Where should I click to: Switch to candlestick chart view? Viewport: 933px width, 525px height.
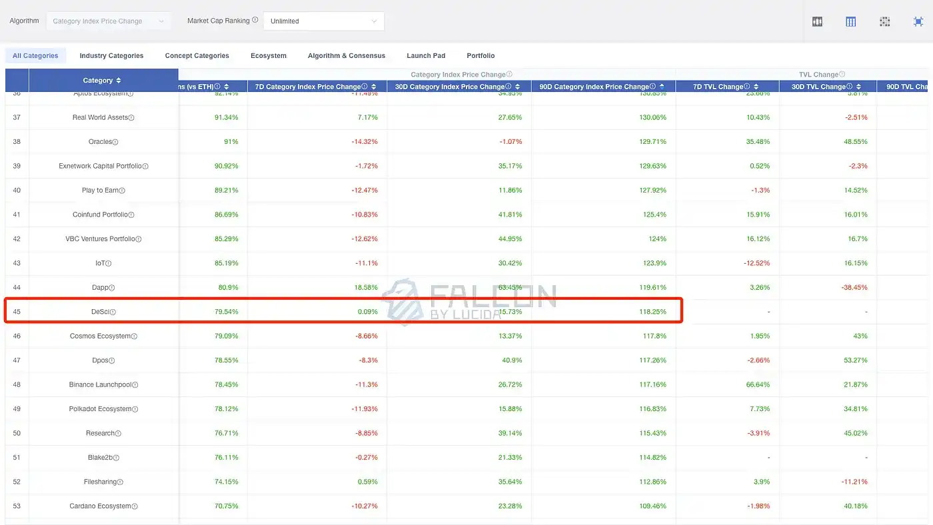point(817,21)
